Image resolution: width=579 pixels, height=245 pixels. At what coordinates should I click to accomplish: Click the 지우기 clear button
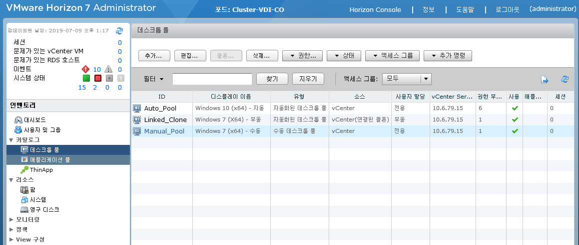point(308,79)
